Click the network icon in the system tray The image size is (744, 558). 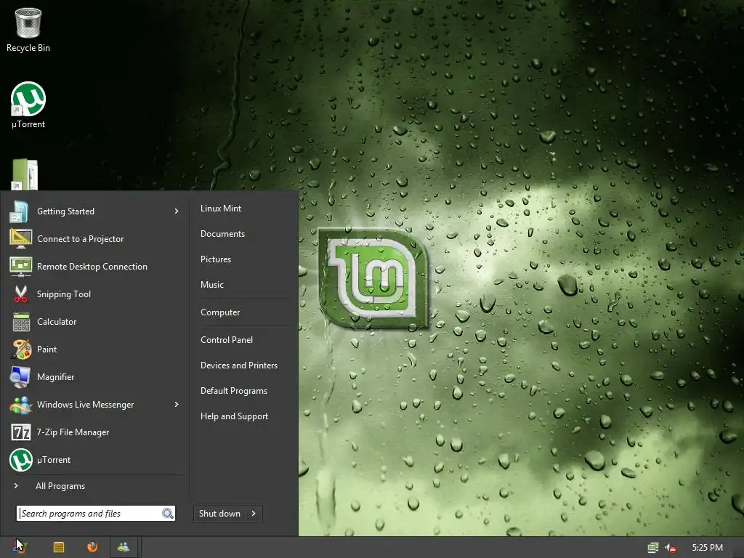point(653,548)
